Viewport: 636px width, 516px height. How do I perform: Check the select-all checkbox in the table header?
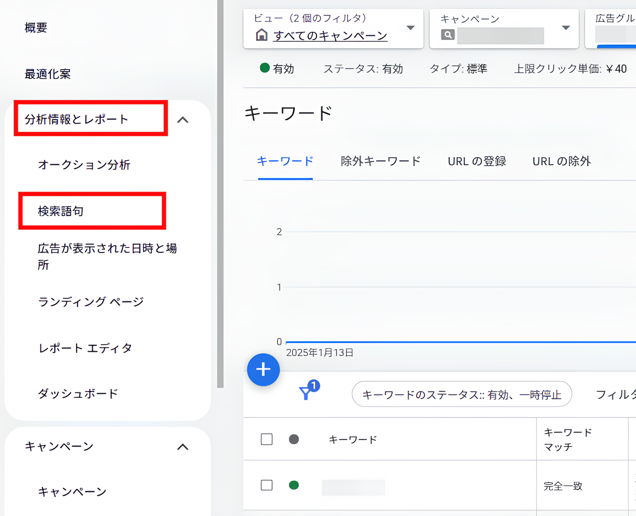(266, 439)
